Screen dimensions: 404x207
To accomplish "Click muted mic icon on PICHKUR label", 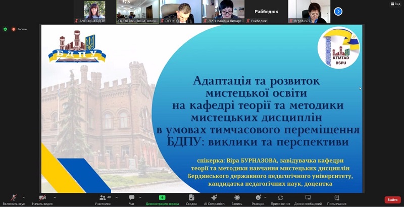I will tap(163, 21).
